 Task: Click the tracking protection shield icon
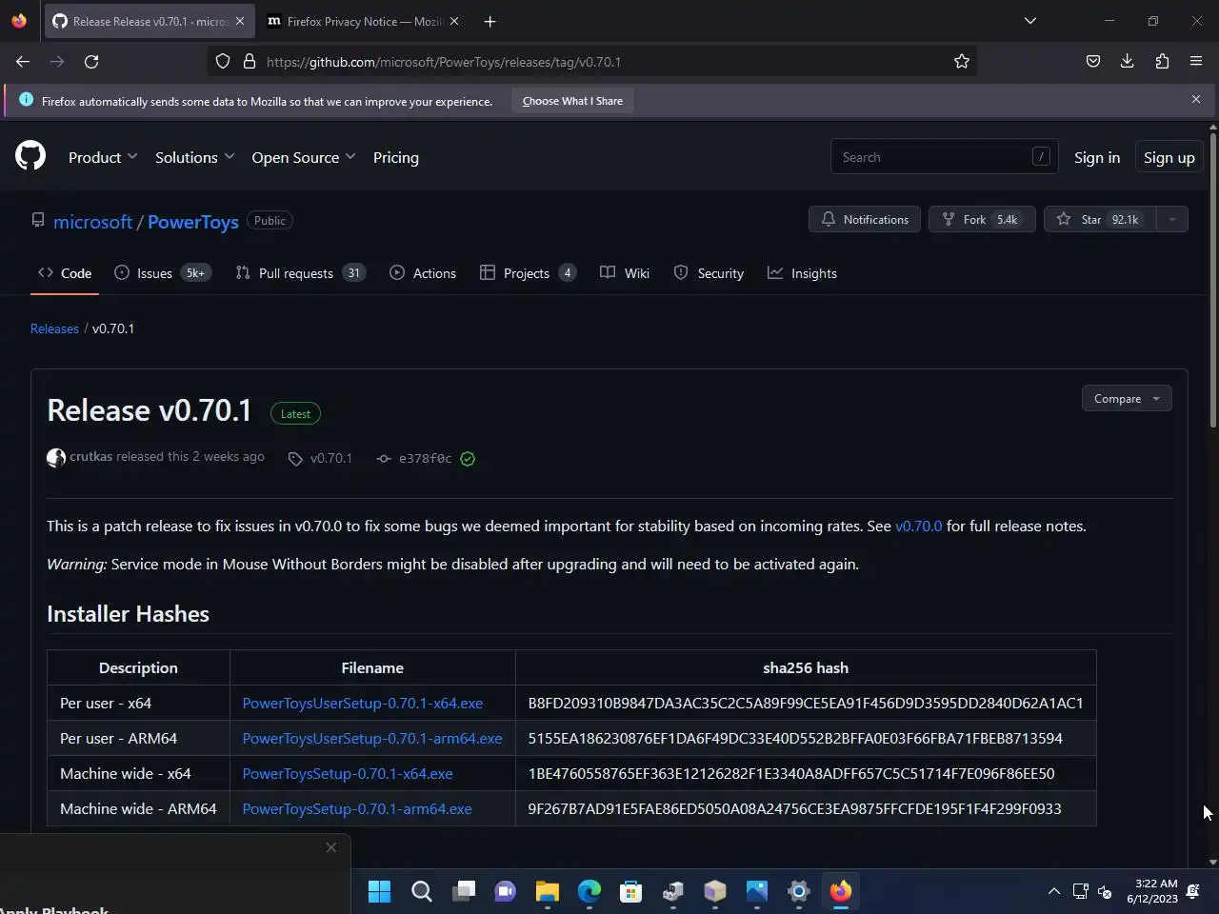tap(223, 62)
